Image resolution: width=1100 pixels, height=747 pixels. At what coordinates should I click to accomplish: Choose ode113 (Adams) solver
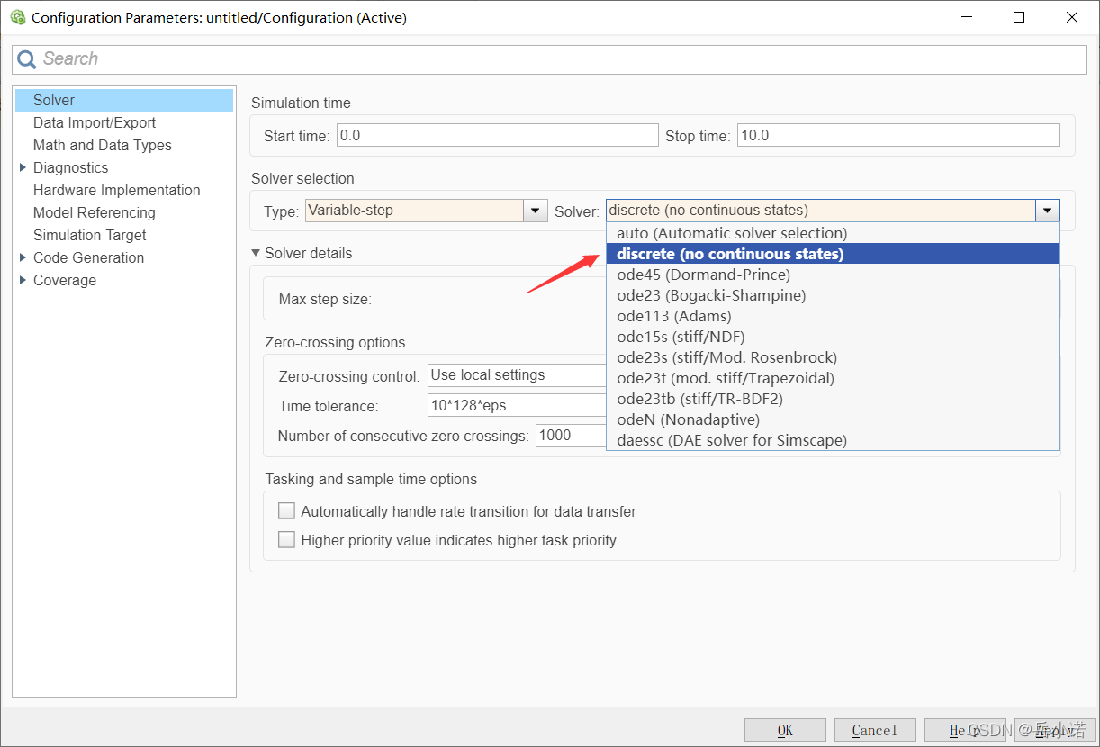tap(833, 316)
